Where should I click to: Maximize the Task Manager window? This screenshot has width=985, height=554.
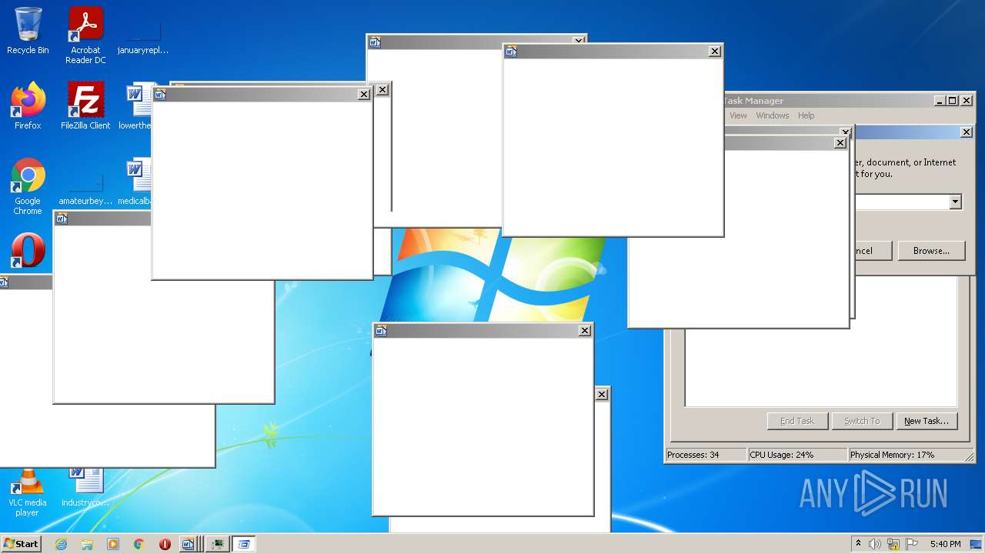(x=953, y=101)
